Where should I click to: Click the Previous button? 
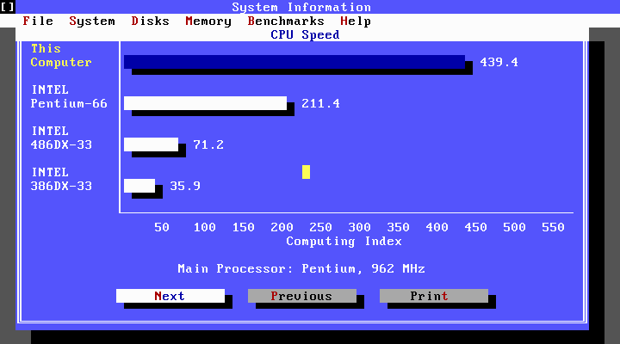(302, 296)
